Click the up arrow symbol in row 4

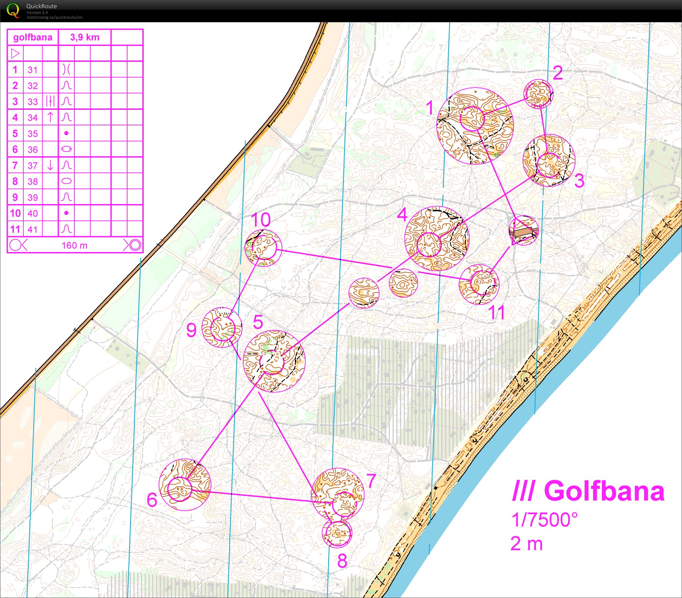click(50, 117)
